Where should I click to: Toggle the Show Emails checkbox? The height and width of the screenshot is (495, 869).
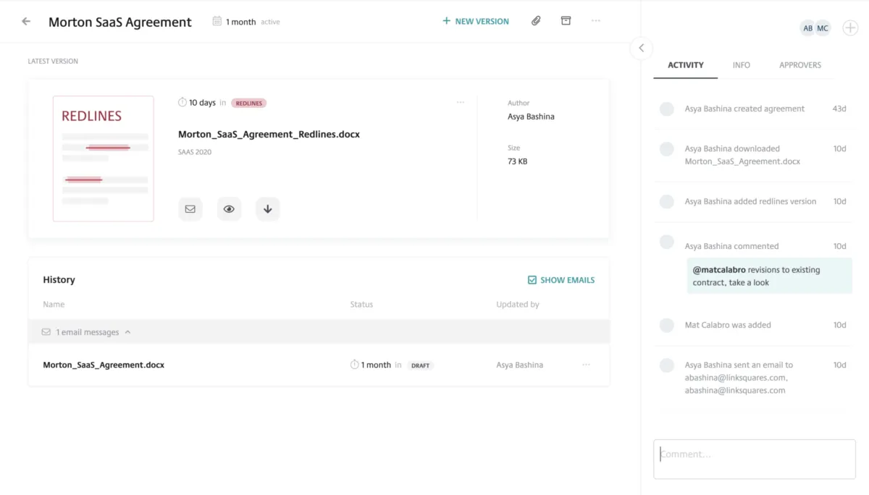point(532,280)
